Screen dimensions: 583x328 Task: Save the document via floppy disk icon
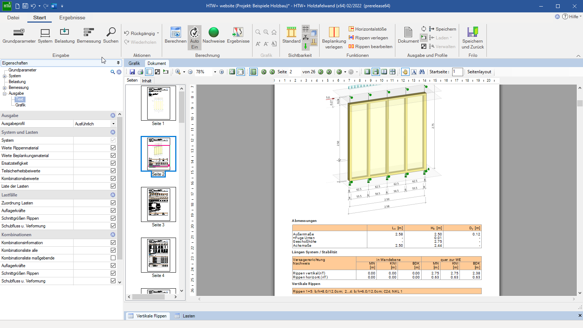[x=132, y=72]
